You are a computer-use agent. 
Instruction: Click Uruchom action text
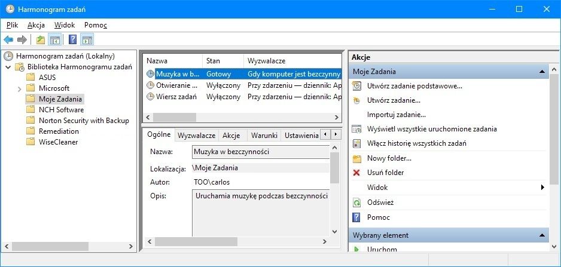tap(382, 249)
